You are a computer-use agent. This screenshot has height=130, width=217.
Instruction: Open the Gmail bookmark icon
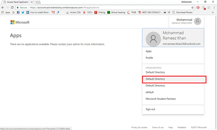tap(53, 12)
